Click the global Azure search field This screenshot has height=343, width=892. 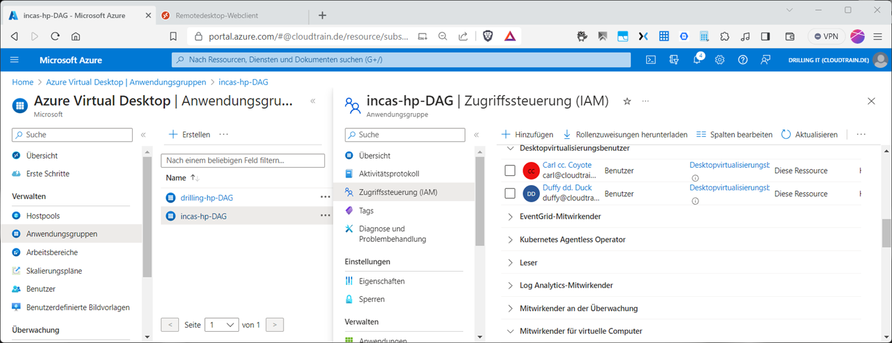click(401, 59)
